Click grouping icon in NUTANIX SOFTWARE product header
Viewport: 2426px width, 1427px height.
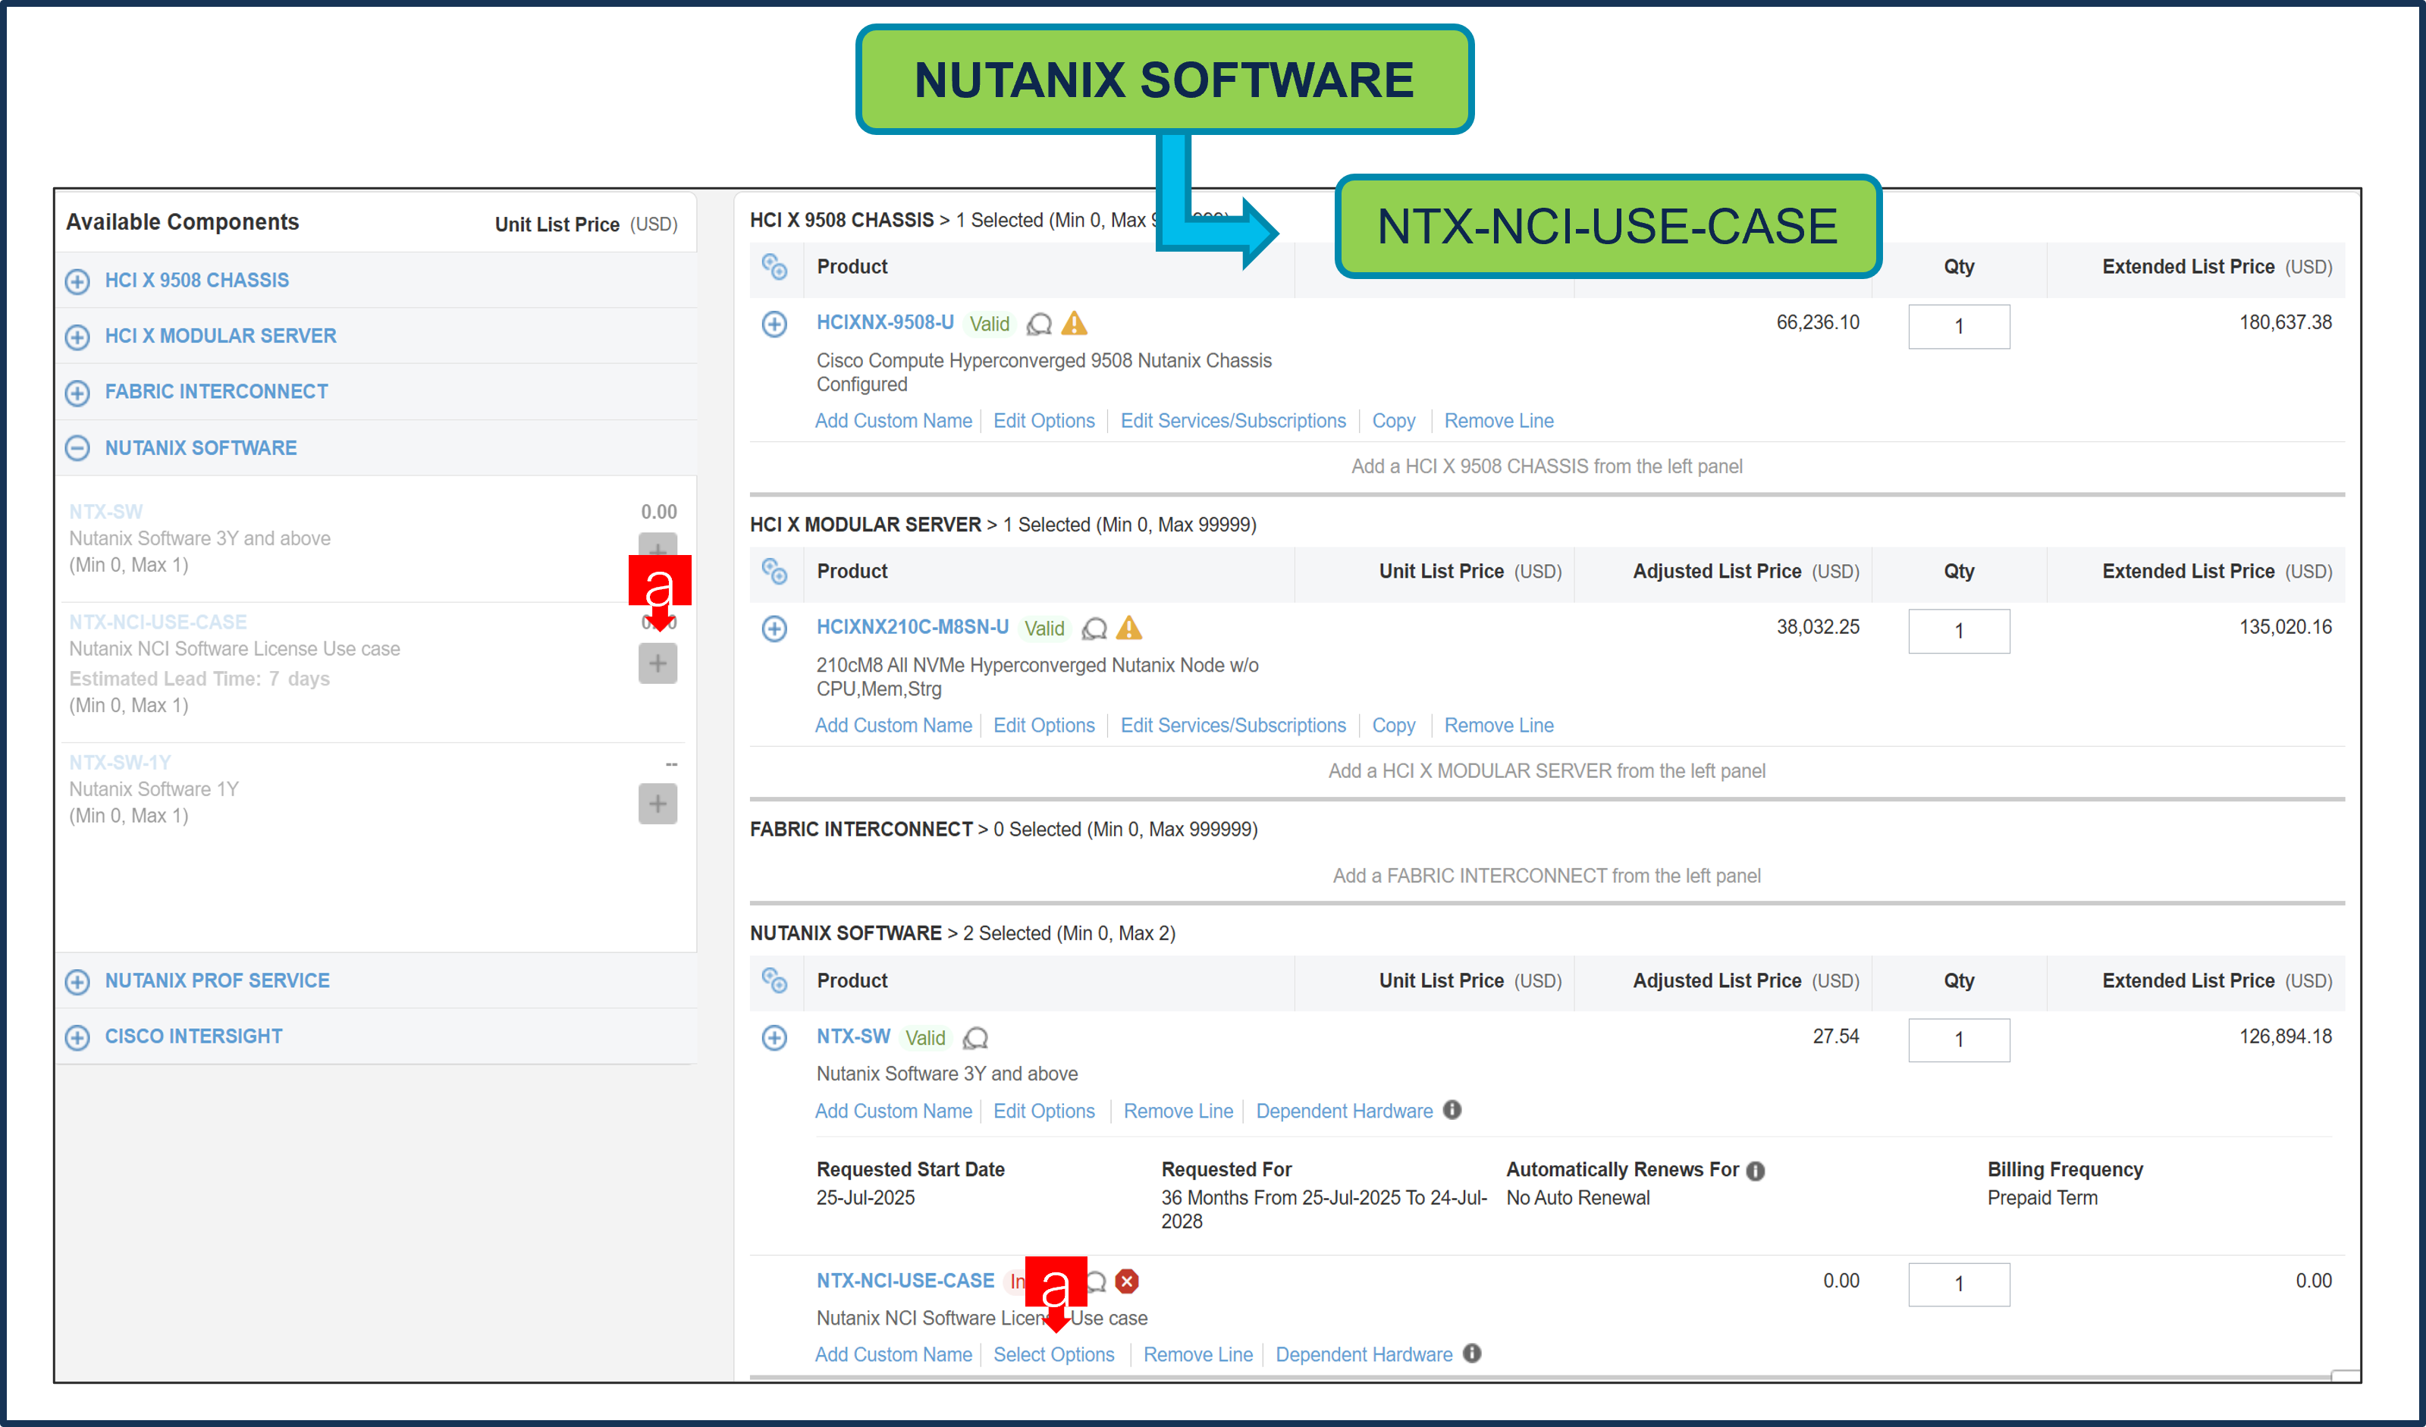coord(776,980)
